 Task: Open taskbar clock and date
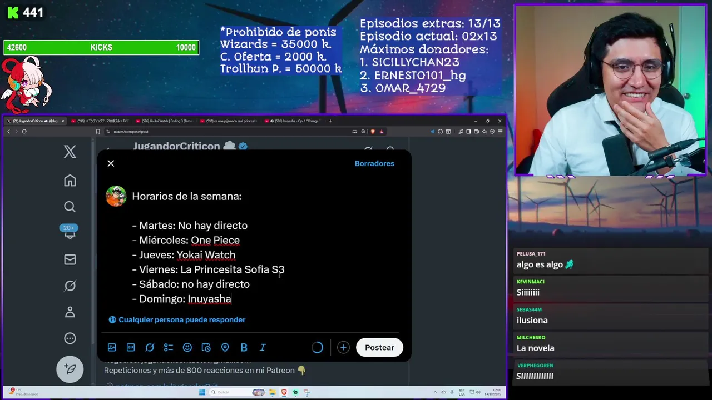[492, 392]
